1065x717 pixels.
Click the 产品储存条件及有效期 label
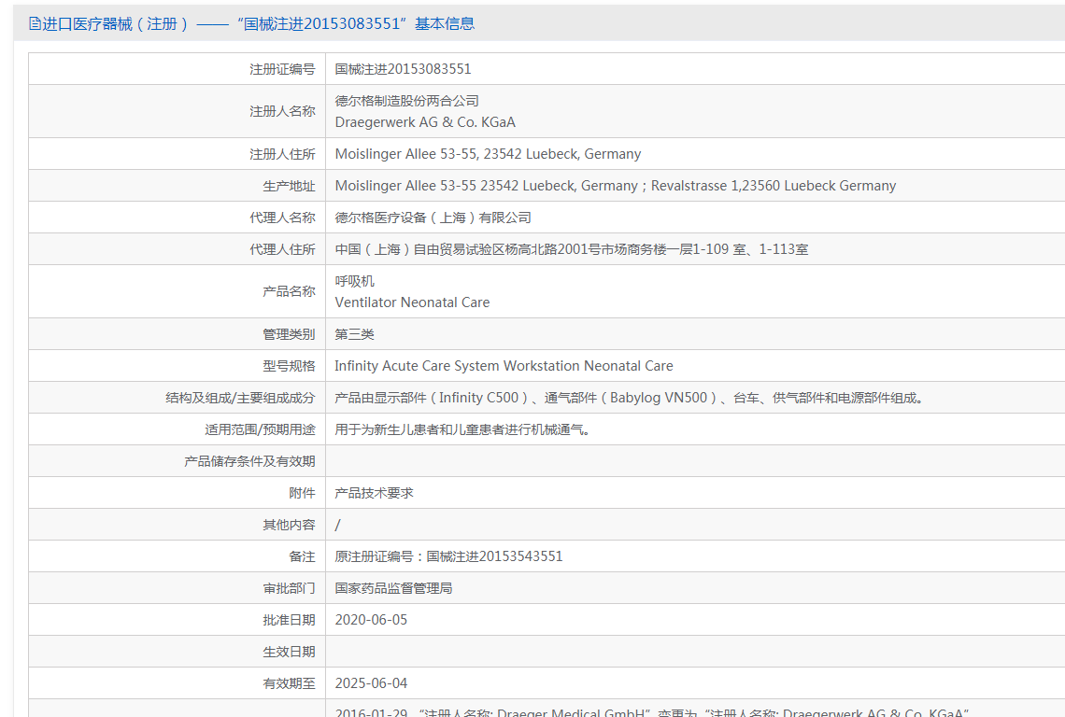pos(249,462)
